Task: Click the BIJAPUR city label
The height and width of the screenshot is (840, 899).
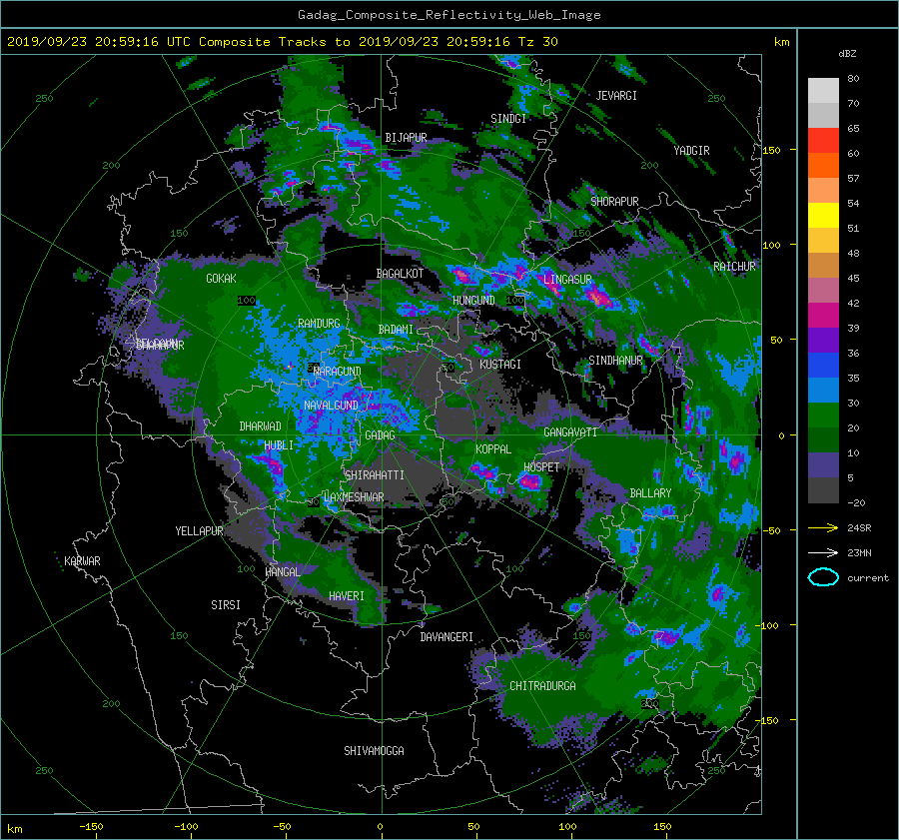Action: 406,138
